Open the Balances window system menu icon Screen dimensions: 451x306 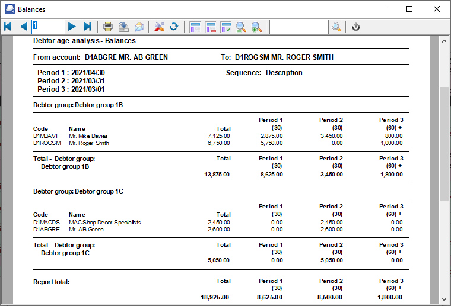pyautogui.click(x=9, y=9)
